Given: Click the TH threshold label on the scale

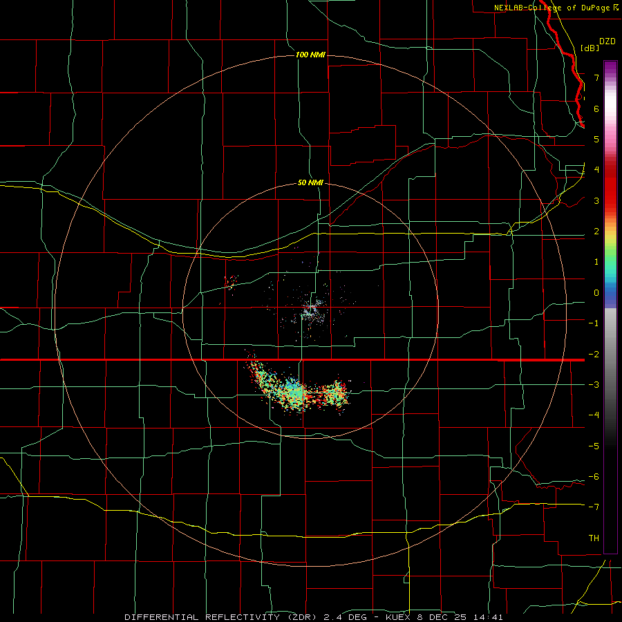Looking at the screenshot, I should [x=594, y=538].
